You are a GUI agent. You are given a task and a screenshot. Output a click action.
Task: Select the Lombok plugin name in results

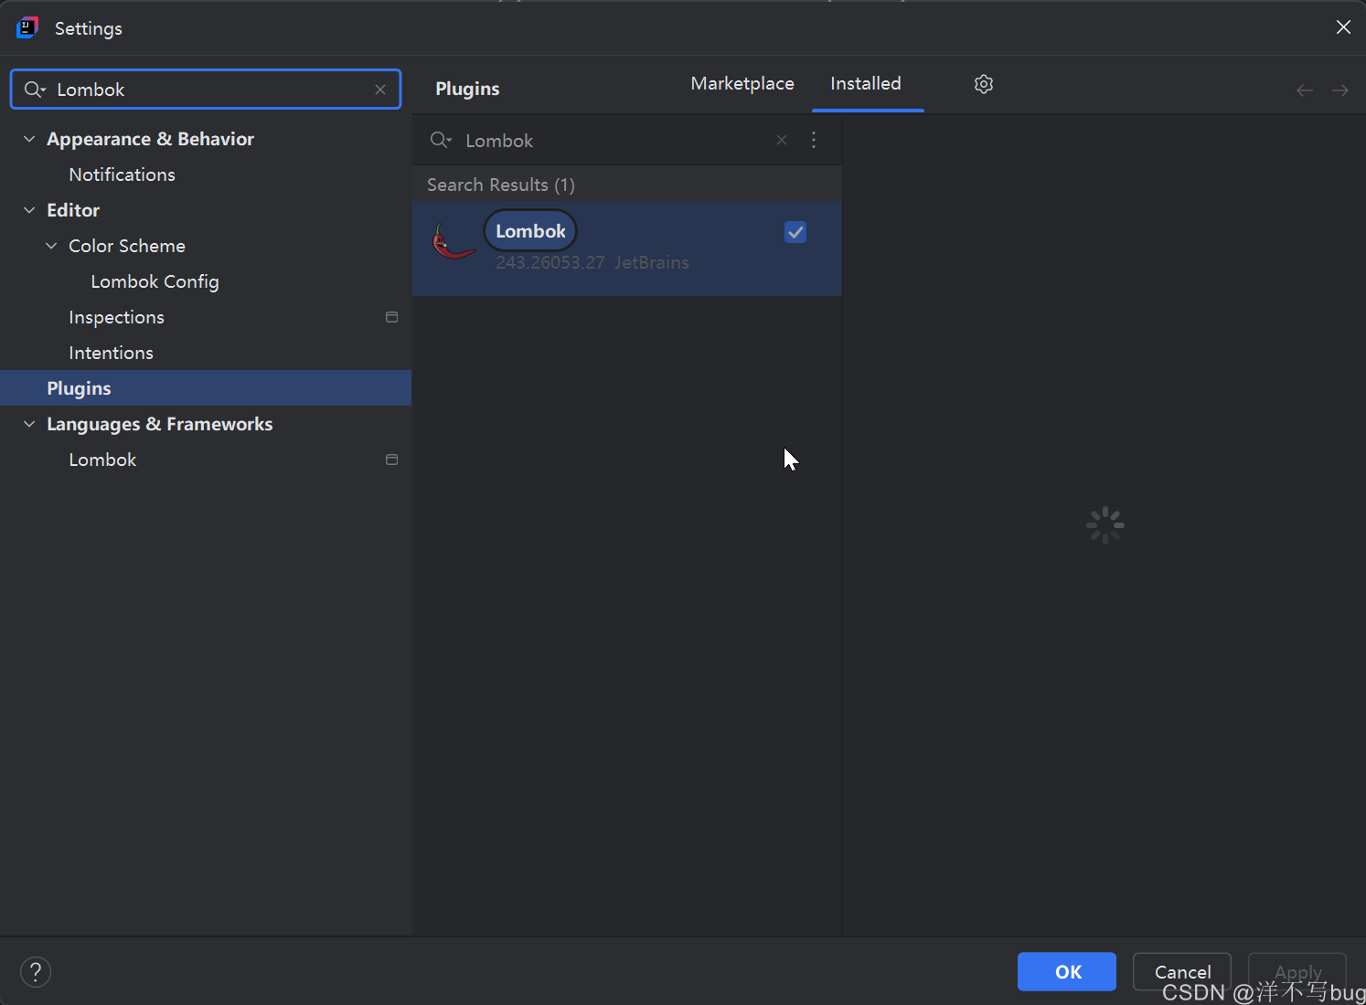click(x=530, y=231)
